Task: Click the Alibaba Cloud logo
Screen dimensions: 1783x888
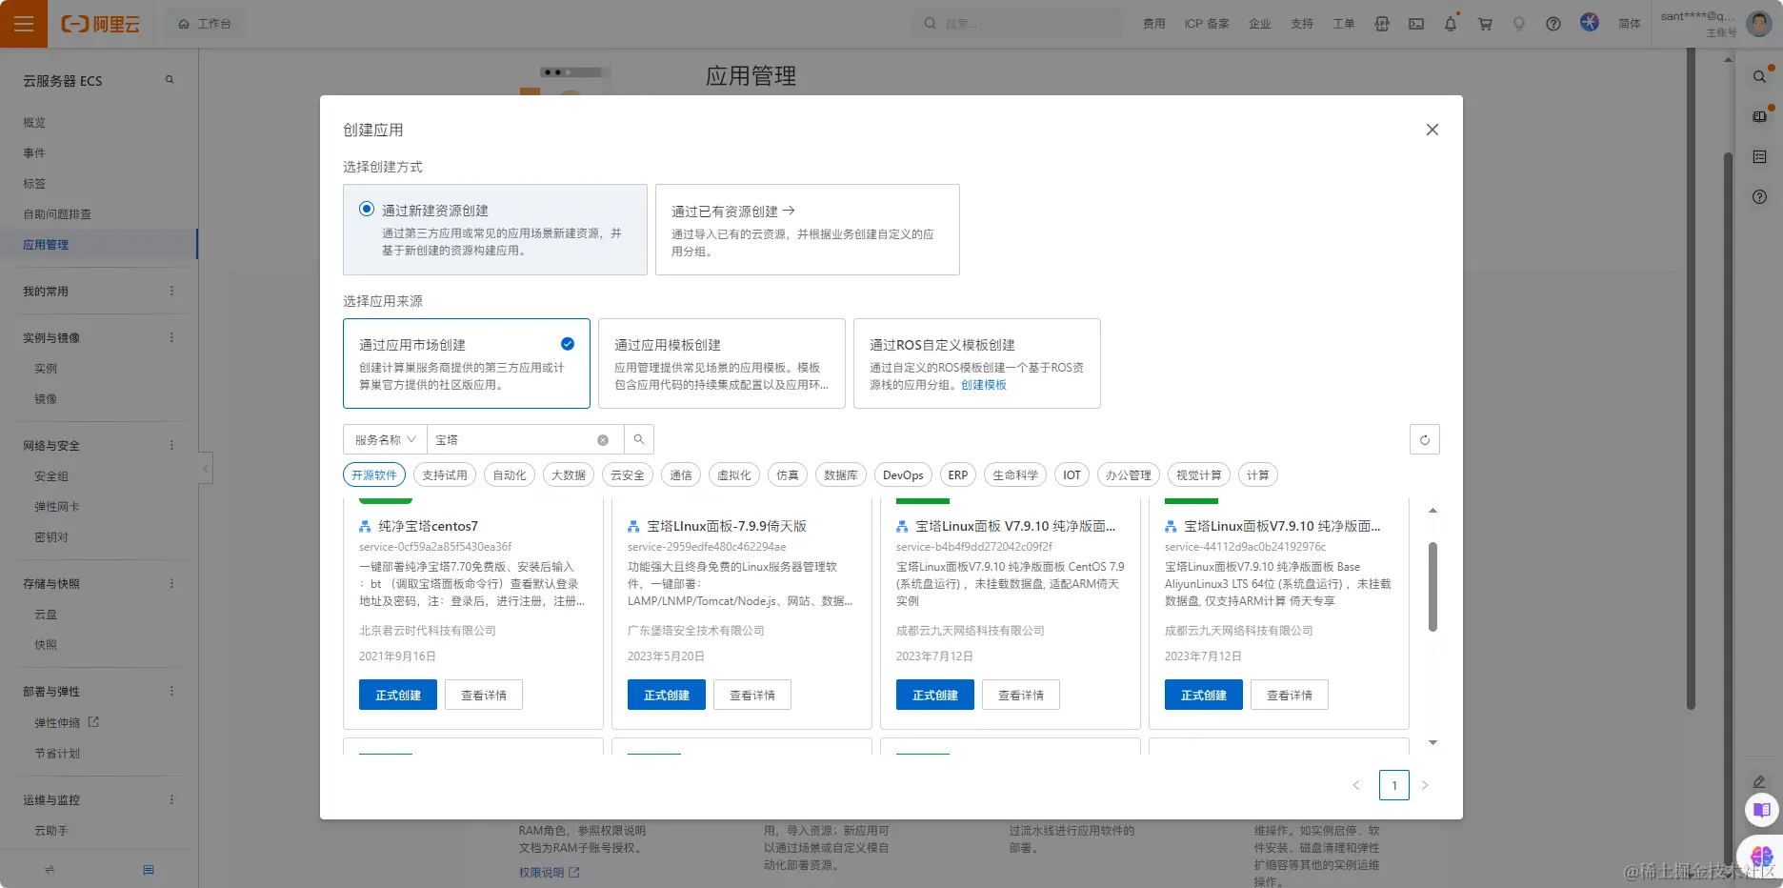Action: (101, 24)
